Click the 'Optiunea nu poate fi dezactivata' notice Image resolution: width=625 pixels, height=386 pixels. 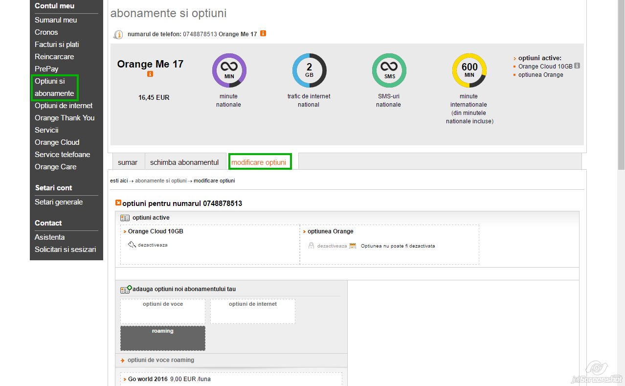coord(398,246)
